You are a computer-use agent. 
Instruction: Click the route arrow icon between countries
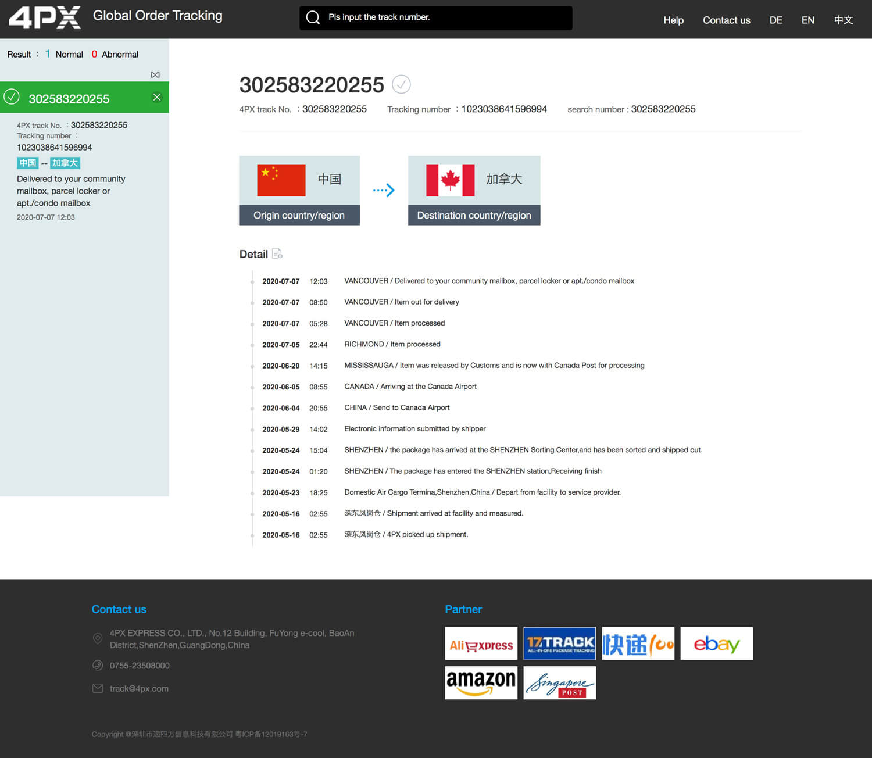coord(384,190)
